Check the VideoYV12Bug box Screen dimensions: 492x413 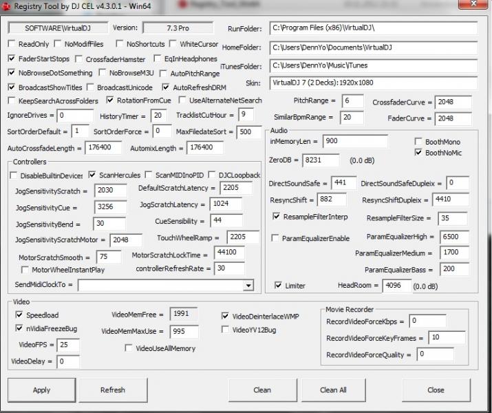click(225, 330)
